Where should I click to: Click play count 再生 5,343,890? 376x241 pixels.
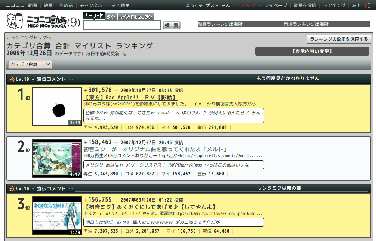click(101, 174)
